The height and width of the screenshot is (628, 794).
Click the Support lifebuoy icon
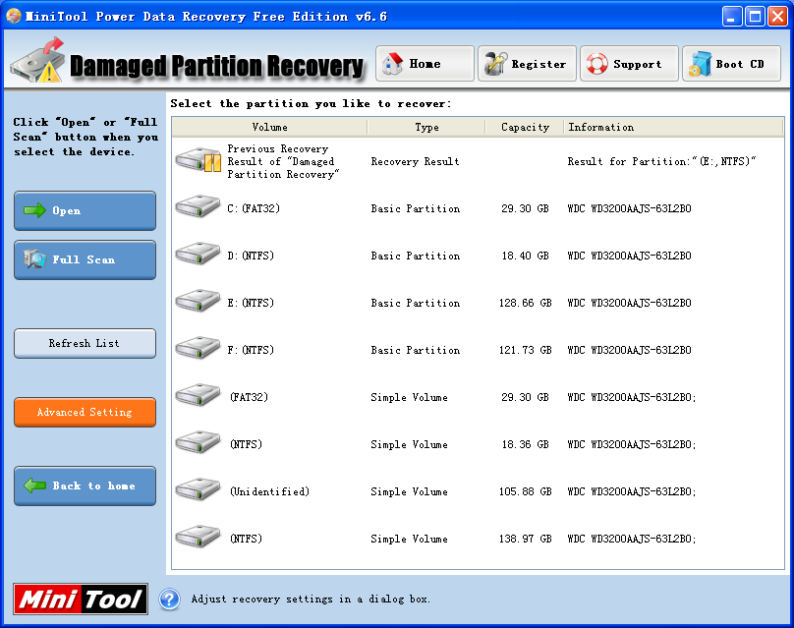pyautogui.click(x=597, y=64)
